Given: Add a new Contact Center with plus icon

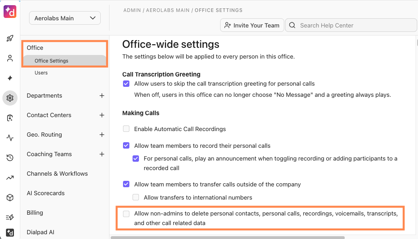Looking at the screenshot, I should 102,115.
